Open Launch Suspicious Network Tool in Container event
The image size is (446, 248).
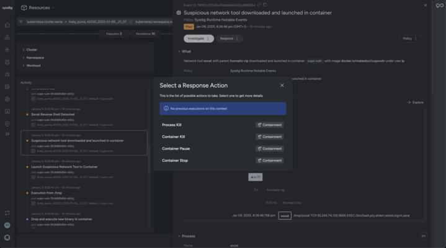click(65, 167)
